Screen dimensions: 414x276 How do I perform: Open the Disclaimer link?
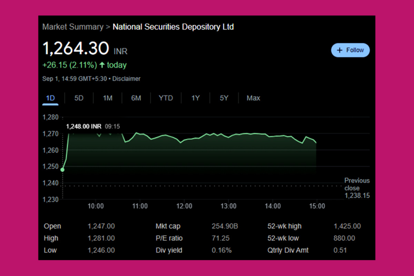point(126,79)
